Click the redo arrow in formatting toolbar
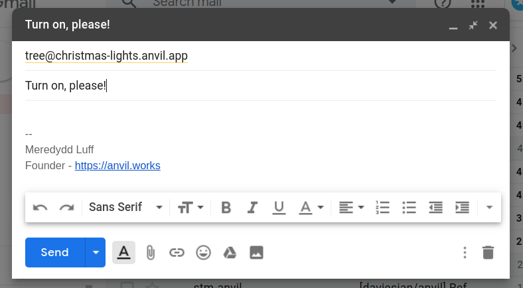This screenshot has width=523, height=288. (66, 207)
